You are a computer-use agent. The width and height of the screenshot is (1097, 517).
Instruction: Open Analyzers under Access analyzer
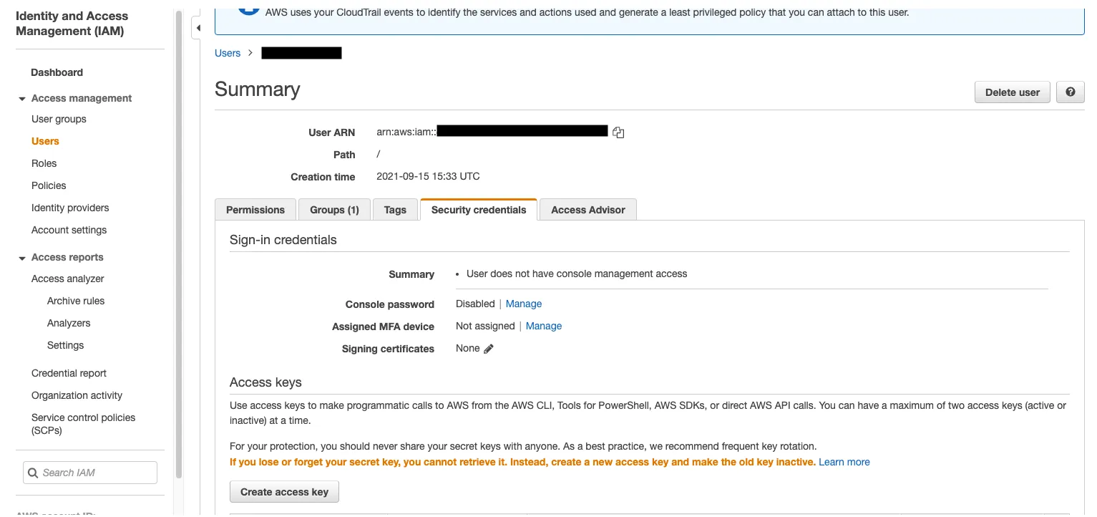pyautogui.click(x=69, y=323)
